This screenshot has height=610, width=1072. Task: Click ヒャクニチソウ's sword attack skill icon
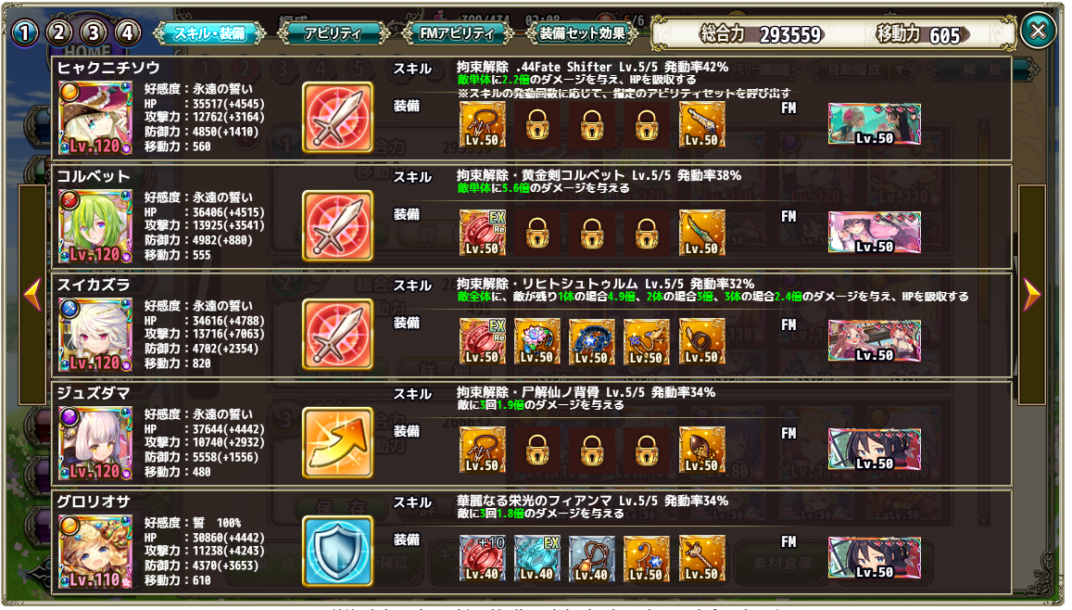338,118
